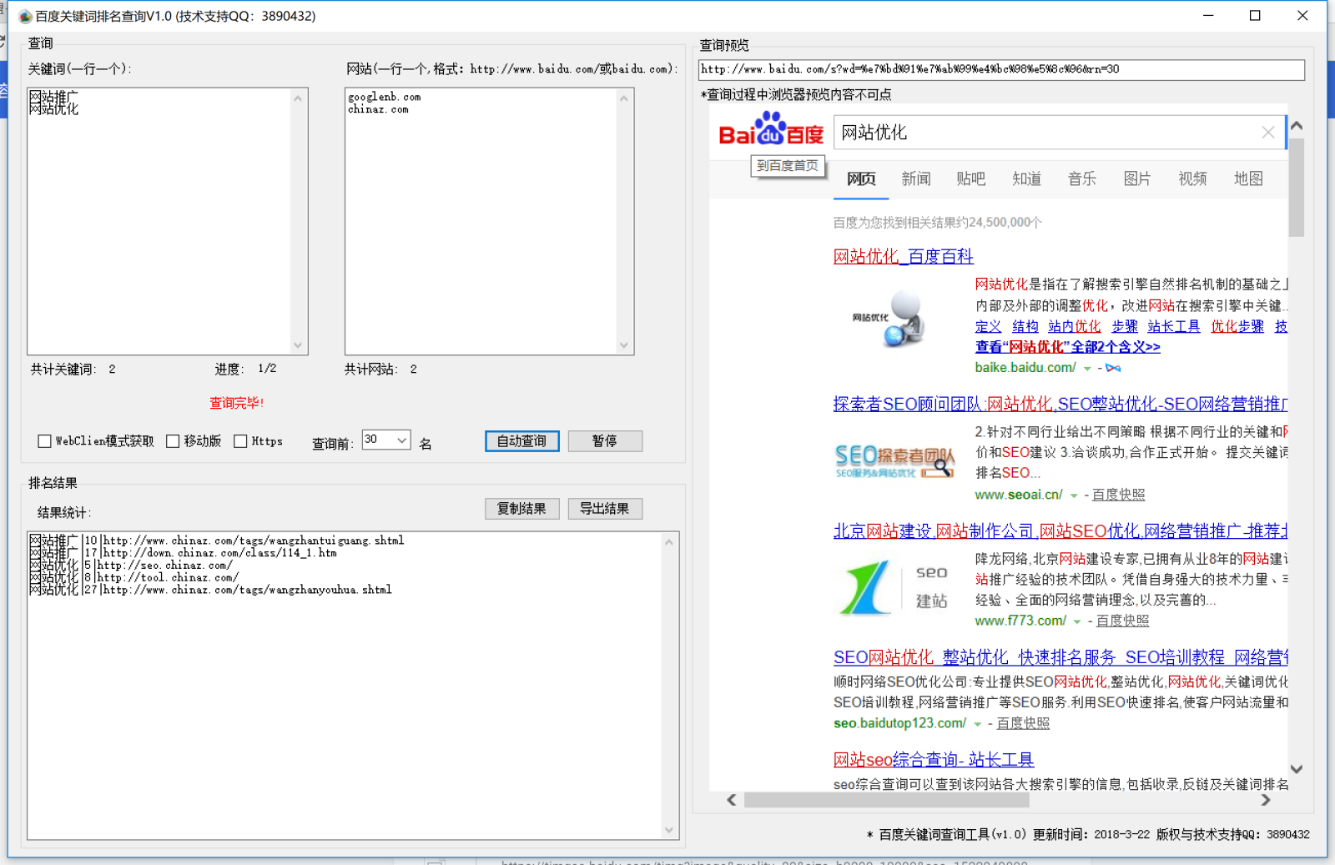This screenshot has width=1335, height=865.
Task: Open 百度快照 link beside seo.baidutop123.com
Action: pos(1023,724)
